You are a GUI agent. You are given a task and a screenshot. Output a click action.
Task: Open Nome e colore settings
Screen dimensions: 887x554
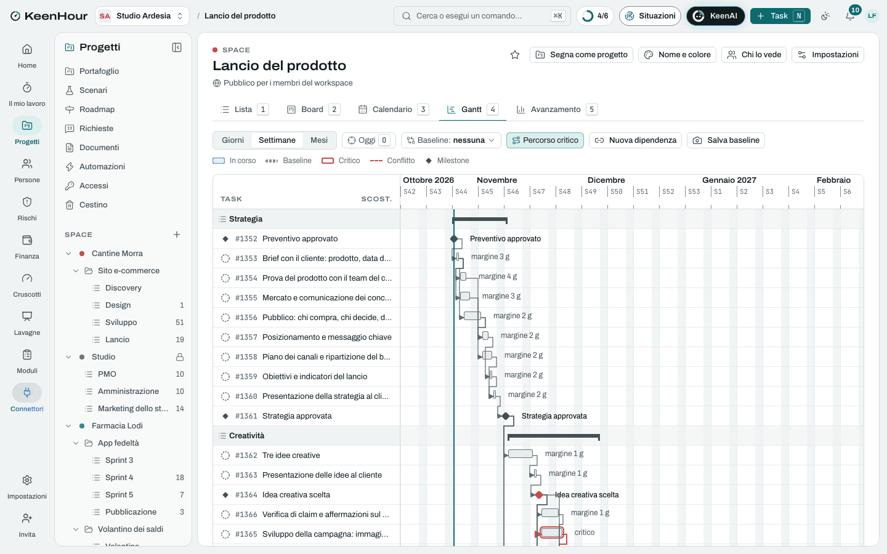(677, 55)
